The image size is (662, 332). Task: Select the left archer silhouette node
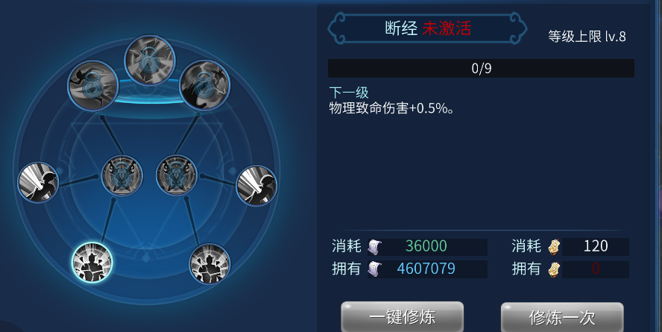39,183
